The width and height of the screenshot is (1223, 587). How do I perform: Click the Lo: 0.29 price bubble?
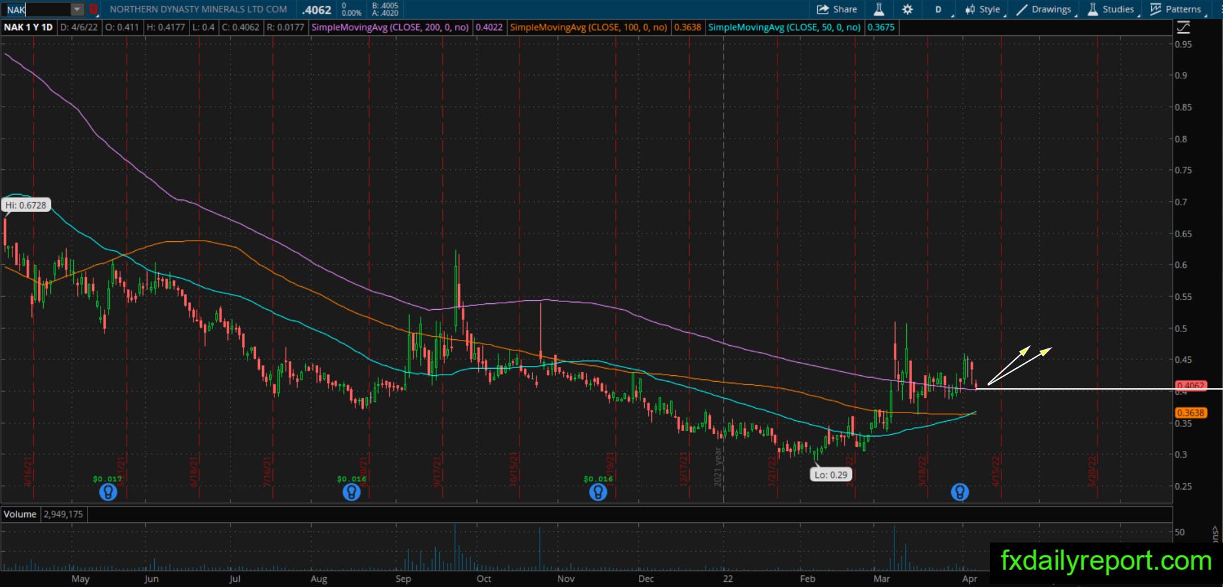[x=831, y=475]
